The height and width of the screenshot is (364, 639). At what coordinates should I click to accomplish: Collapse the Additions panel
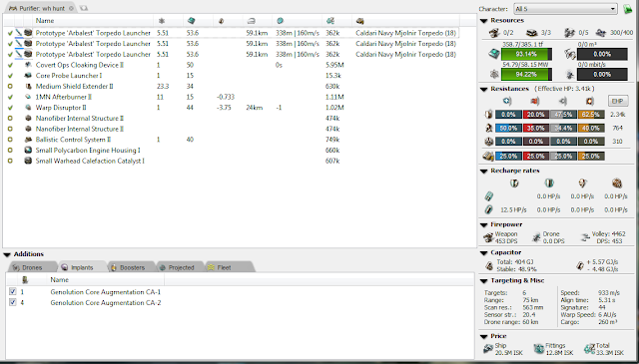tap(7, 254)
